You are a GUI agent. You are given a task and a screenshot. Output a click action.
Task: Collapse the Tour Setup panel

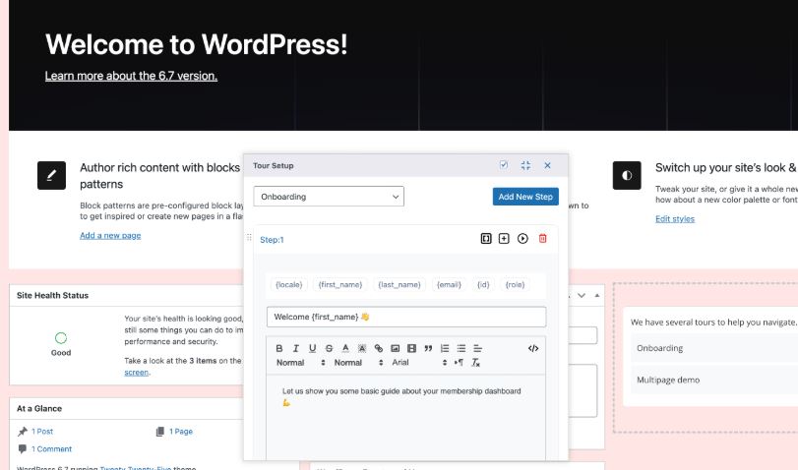pos(525,166)
